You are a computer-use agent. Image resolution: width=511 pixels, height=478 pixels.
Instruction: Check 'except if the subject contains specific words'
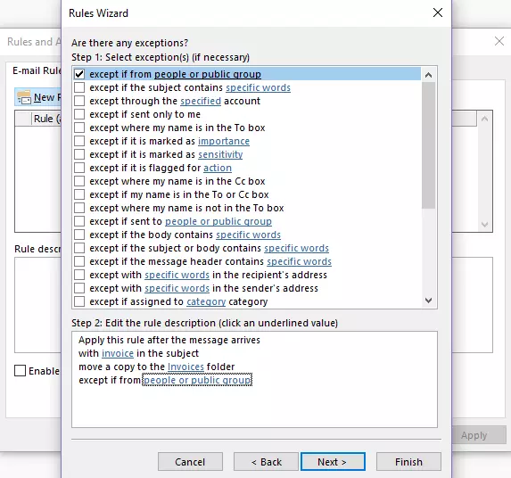point(79,87)
